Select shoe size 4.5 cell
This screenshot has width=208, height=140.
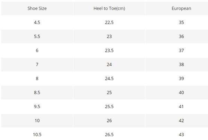point(37,23)
